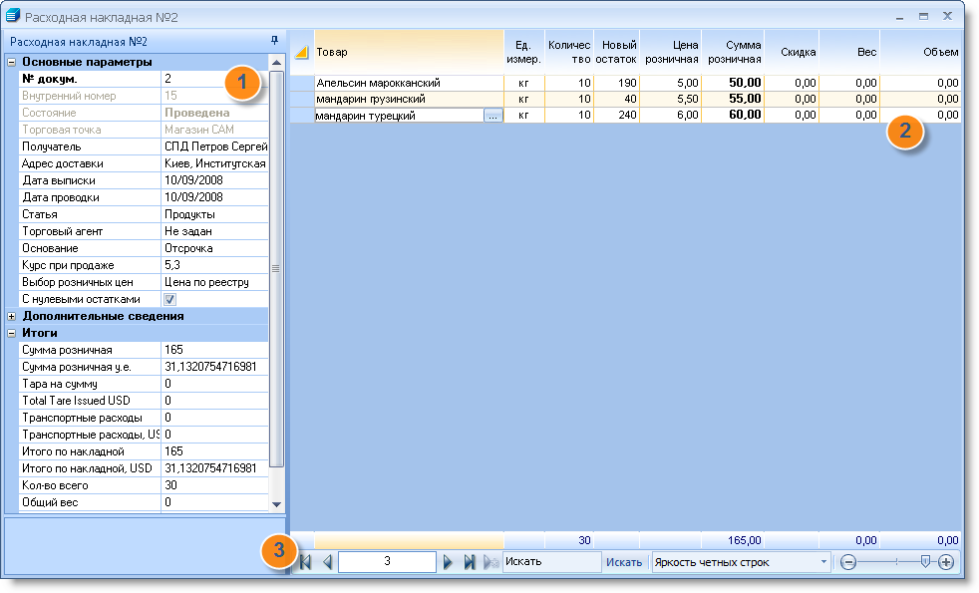Image resolution: width=979 pixels, height=593 pixels.
Task: Click the Дата проводки value
Action: (214, 197)
